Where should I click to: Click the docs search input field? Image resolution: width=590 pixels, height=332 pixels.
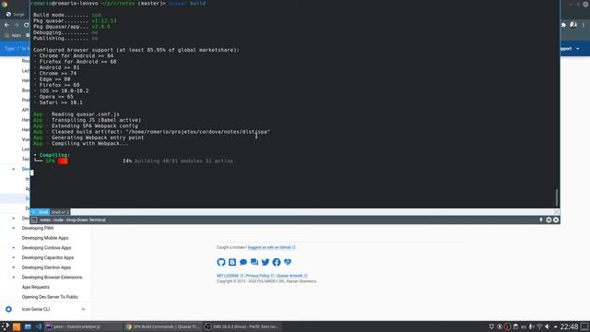[15, 49]
